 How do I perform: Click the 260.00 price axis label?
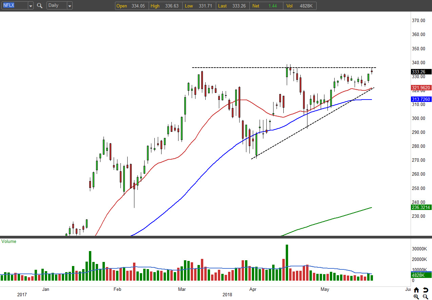tap(418, 174)
